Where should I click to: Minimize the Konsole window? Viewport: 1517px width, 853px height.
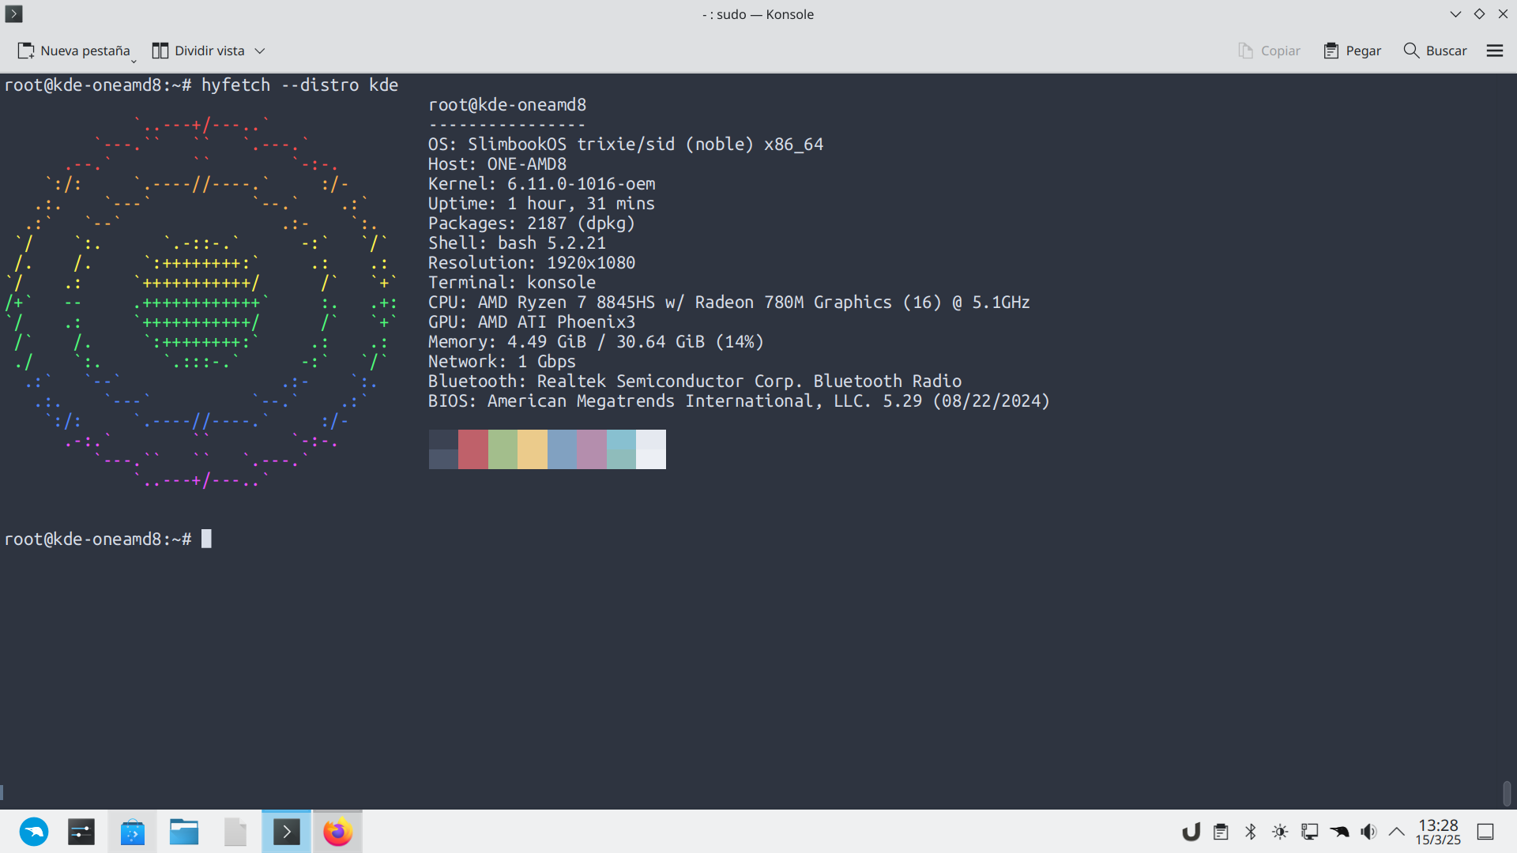point(1455,14)
